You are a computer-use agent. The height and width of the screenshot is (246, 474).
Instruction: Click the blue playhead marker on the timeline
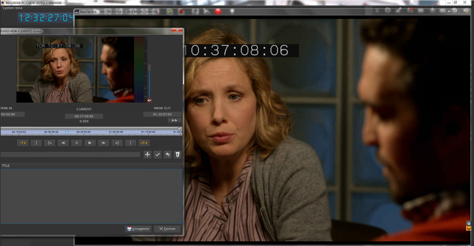[x=67, y=133]
